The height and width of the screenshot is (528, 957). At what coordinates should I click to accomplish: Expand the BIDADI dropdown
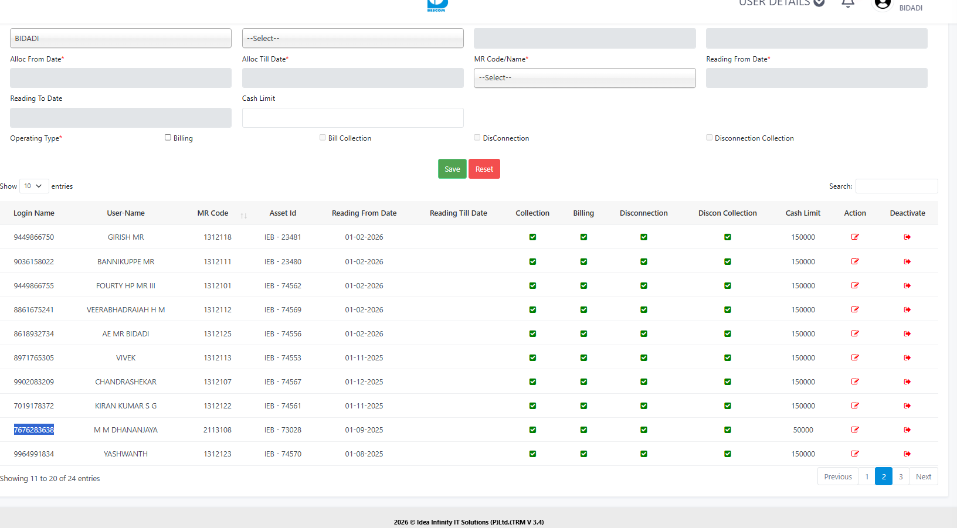tap(120, 39)
